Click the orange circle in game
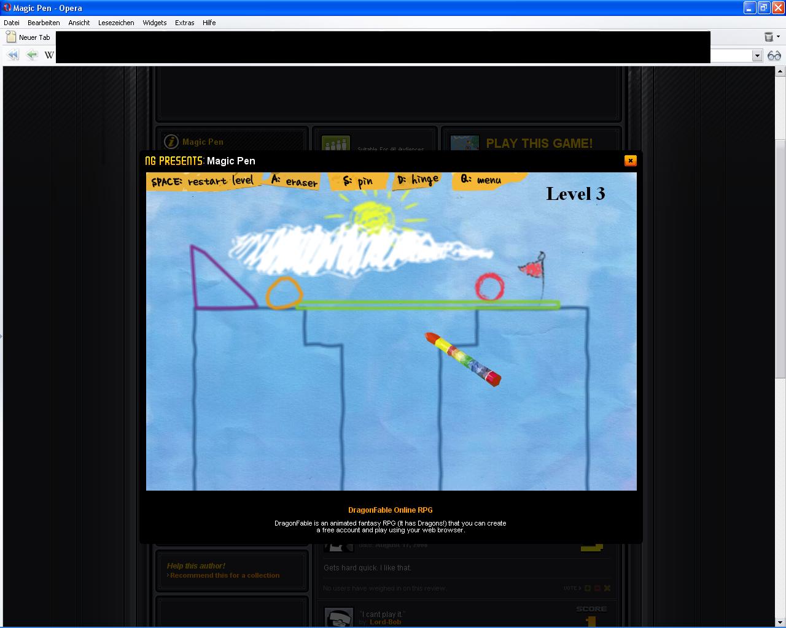 coord(284,293)
